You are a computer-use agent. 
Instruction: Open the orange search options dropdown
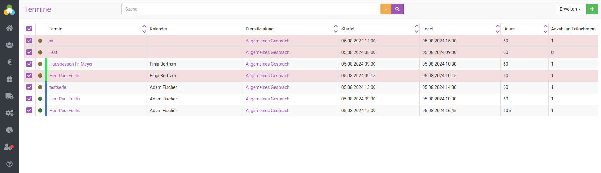click(386, 9)
